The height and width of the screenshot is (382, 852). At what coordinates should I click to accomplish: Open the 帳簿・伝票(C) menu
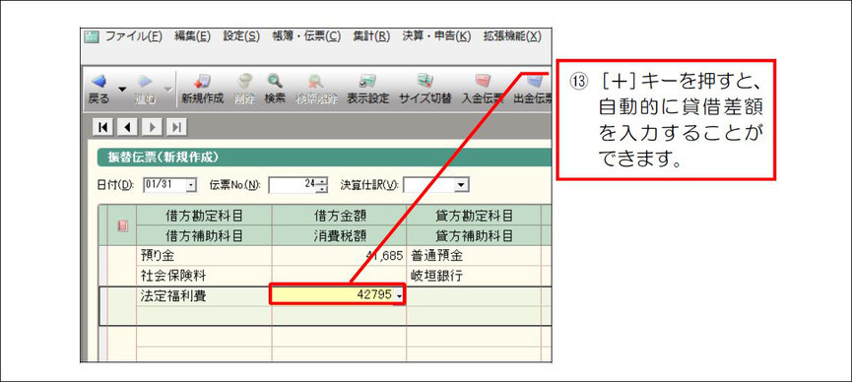coord(306,36)
